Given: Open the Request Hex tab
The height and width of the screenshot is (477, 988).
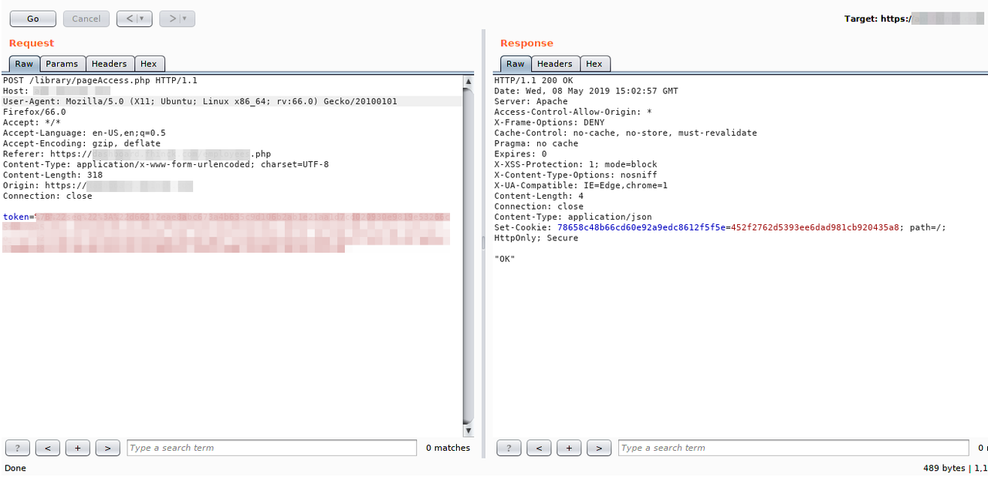Looking at the screenshot, I should tap(149, 64).
